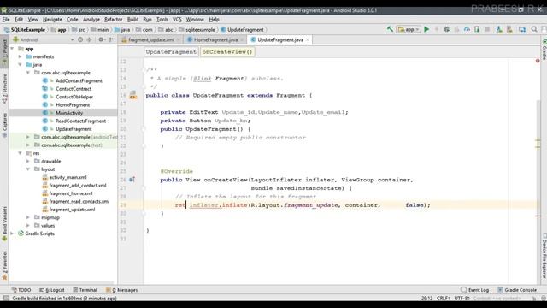Screen dimensions: 547x308
Task: Open the Android profiler gauge icon
Action: pos(467,30)
